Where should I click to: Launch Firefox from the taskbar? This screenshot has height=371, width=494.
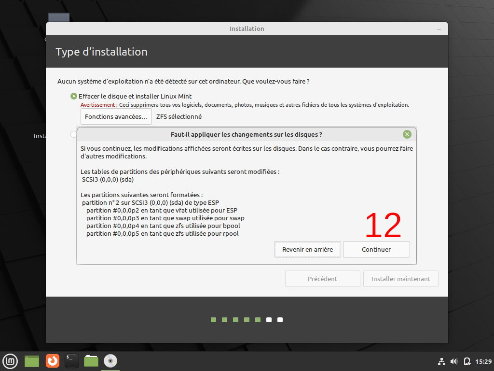[52, 361]
